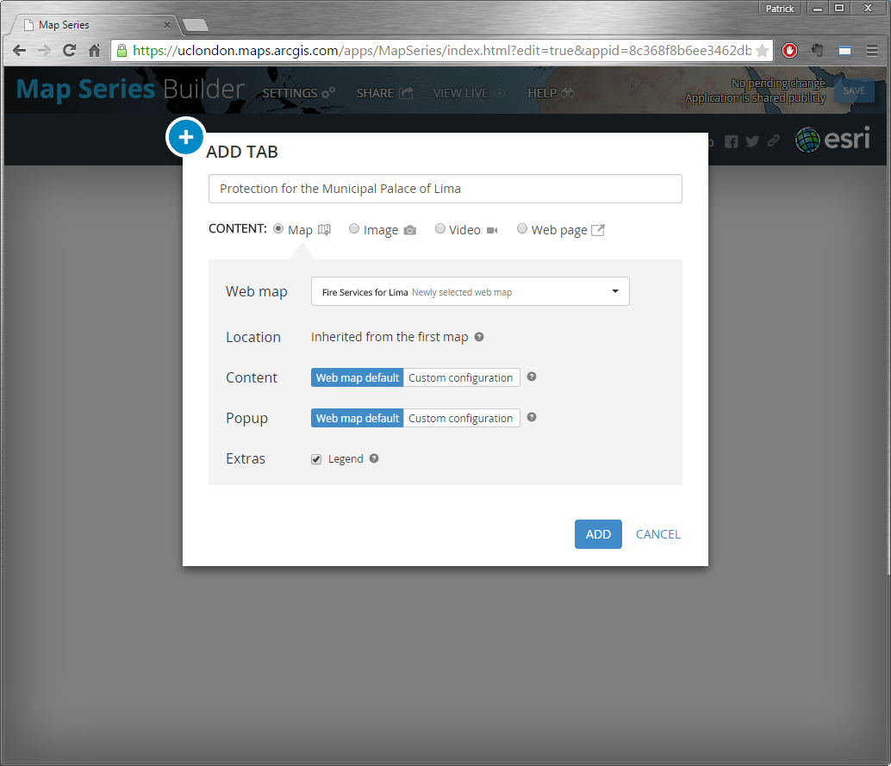Bookmark page with the star icon
The image size is (891, 766).
pos(762,51)
